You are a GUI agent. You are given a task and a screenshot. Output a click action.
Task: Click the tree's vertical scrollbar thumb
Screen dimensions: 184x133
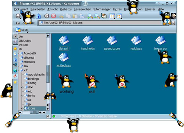[48, 73]
